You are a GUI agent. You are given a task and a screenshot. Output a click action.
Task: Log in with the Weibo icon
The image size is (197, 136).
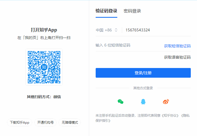[x=166, y=102]
